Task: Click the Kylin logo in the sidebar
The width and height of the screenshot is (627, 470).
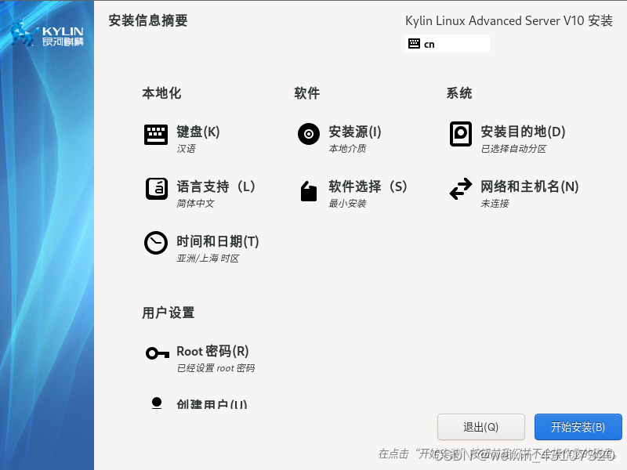Action: click(x=47, y=34)
